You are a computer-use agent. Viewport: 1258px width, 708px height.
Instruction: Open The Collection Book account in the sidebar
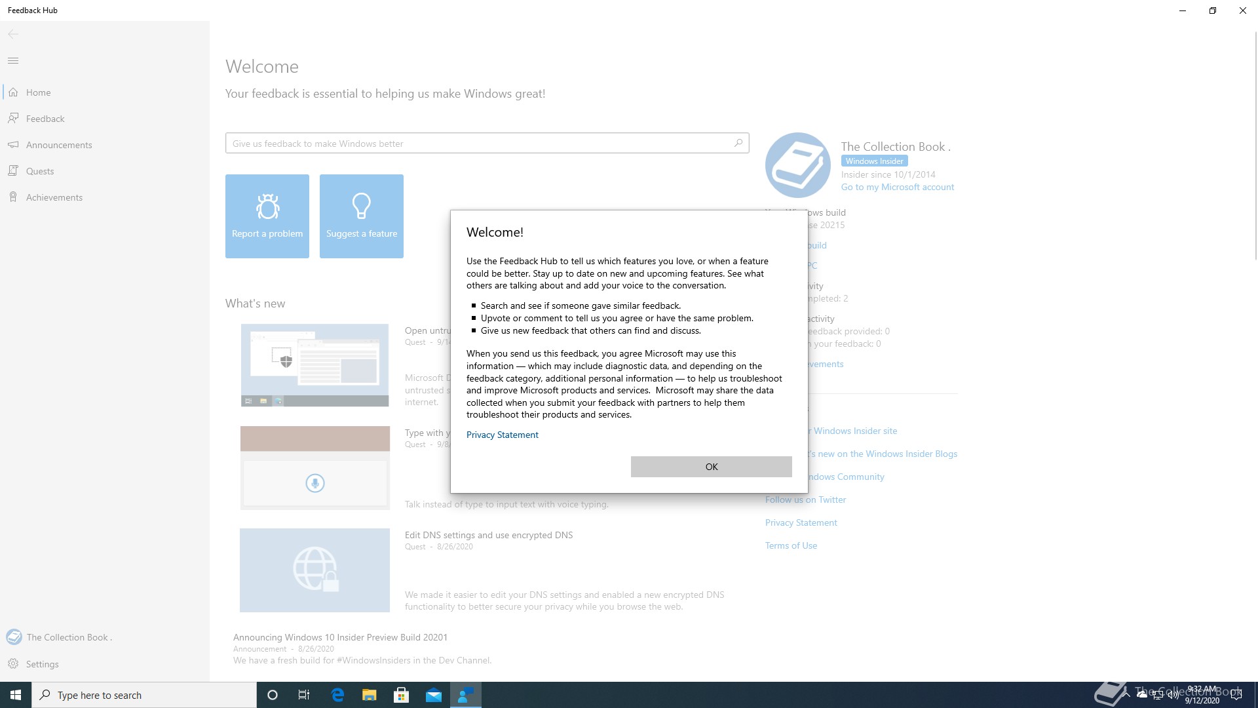[105, 637]
